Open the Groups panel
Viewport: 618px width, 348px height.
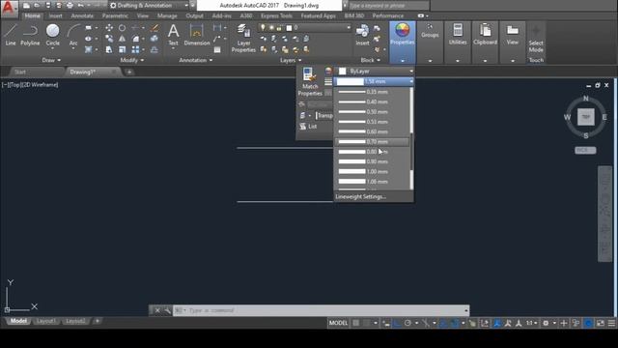[x=430, y=42]
